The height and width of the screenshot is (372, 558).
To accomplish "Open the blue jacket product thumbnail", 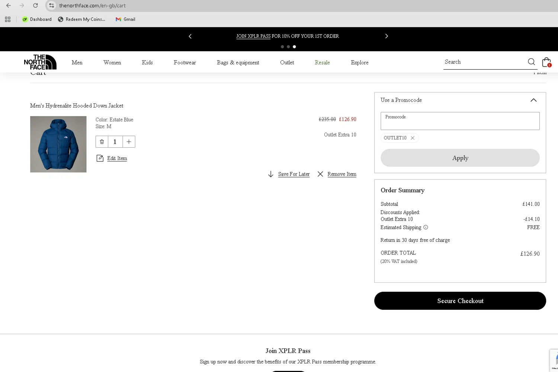I will (x=58, y=144).
